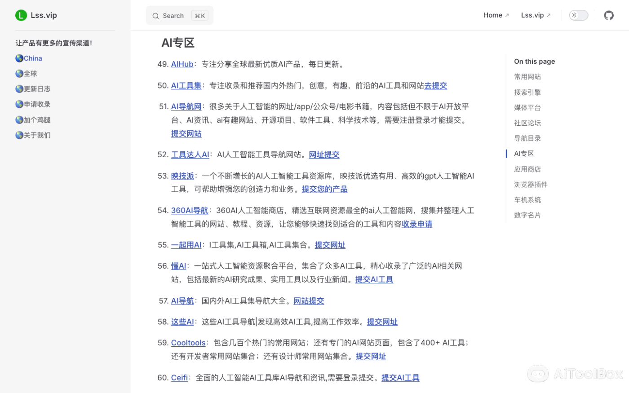Select AI专区 in the On this page outline

tap(524, 153)
